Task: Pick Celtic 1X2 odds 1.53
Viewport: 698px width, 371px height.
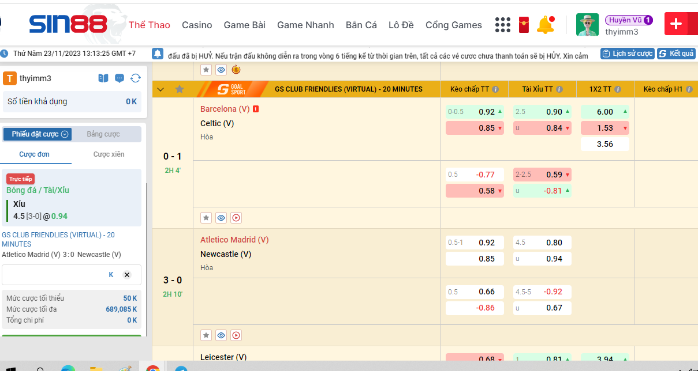Action: point(605,128)
